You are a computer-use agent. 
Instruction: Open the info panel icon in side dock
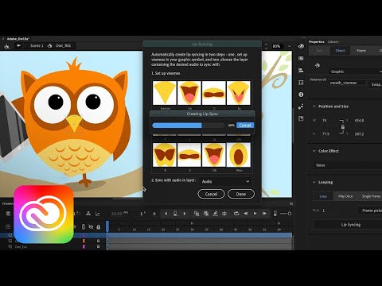tap(301, 95)
